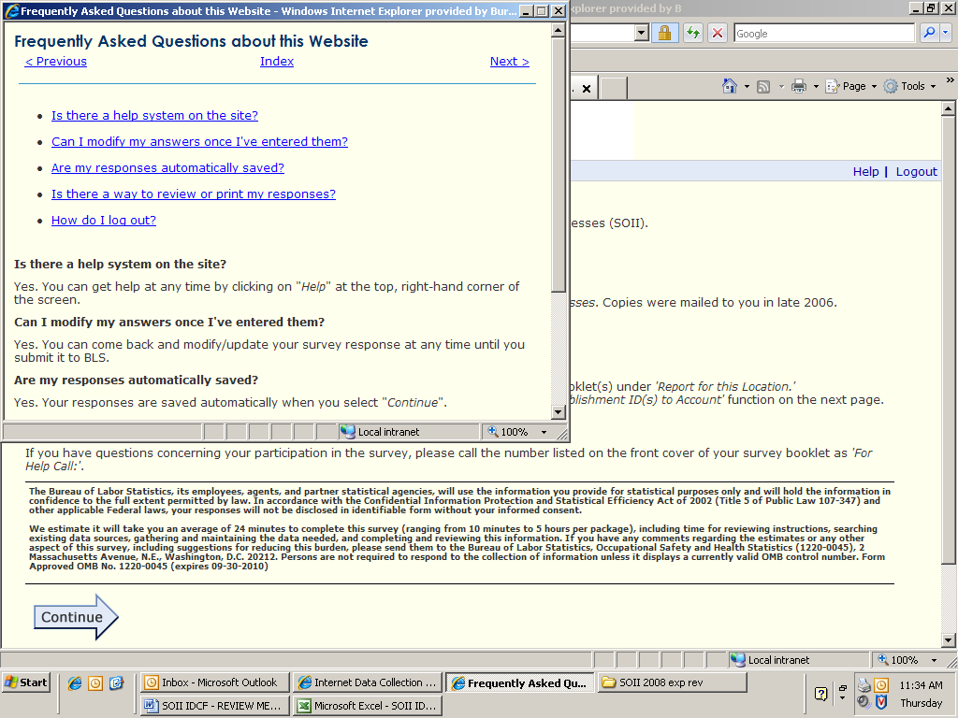Image resolution: width=958 pixels, height=718 pixels.
Task: Click the green Refresh arrows icon
Action: coord(692,33)
